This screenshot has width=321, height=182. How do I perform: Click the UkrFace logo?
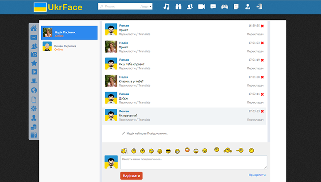pyautogui.click(x=58, y=7)
